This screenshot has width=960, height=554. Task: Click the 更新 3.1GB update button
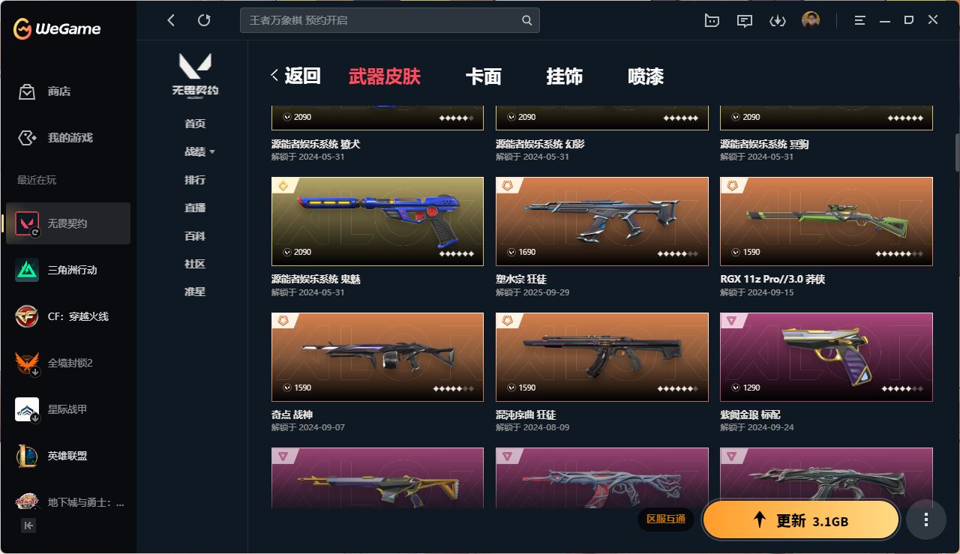801,520
